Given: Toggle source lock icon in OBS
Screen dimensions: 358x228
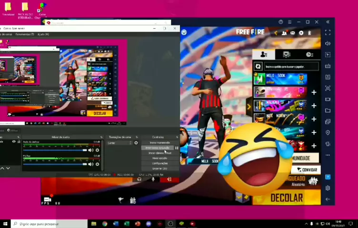Looking at the screenshot, I should tap(19, 142).
